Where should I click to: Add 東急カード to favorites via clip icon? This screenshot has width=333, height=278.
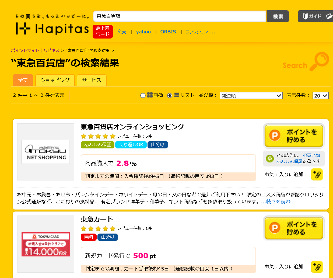(x=317, y=267)
